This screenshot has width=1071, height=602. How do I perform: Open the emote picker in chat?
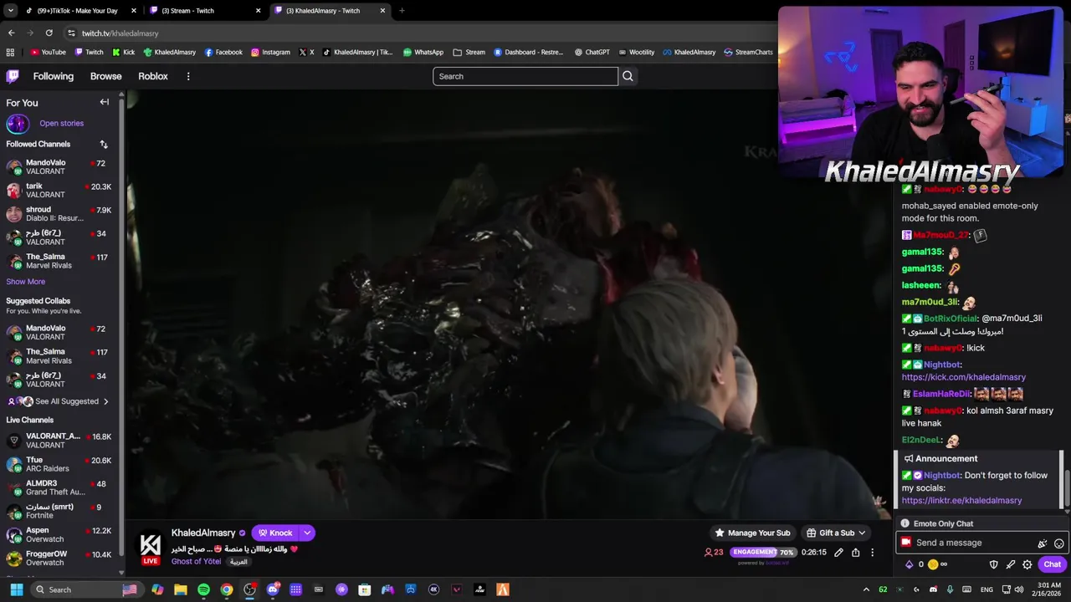[1058, 543]
